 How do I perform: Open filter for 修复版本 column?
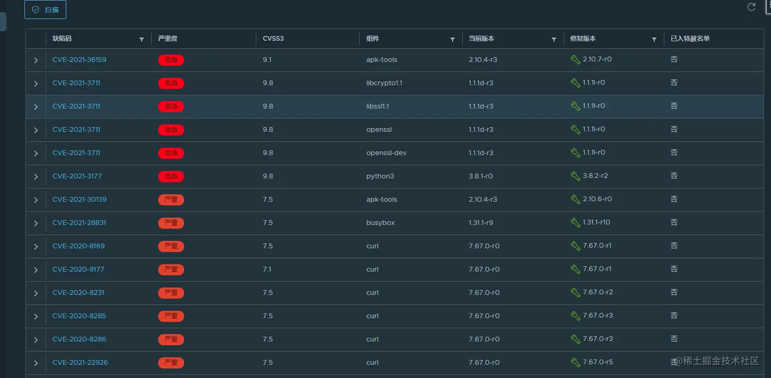coord(654,40)
